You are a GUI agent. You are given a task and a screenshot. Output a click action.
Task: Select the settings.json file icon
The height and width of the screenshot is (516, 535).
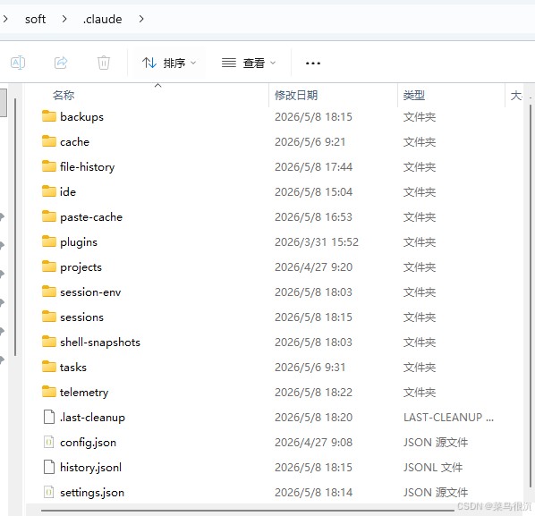pos(49,492)
